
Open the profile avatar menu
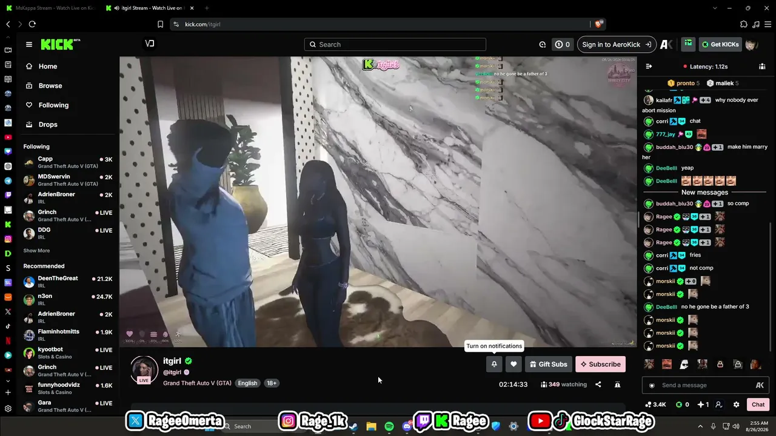(752, 44)
